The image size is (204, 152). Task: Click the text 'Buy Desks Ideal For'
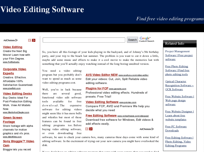(15, 98)
